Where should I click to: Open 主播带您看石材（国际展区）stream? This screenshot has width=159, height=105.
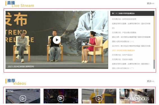(x=131, y=64)
